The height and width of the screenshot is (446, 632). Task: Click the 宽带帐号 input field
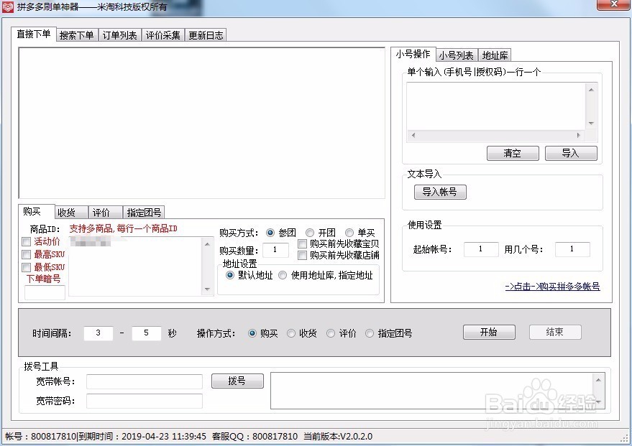144,381
